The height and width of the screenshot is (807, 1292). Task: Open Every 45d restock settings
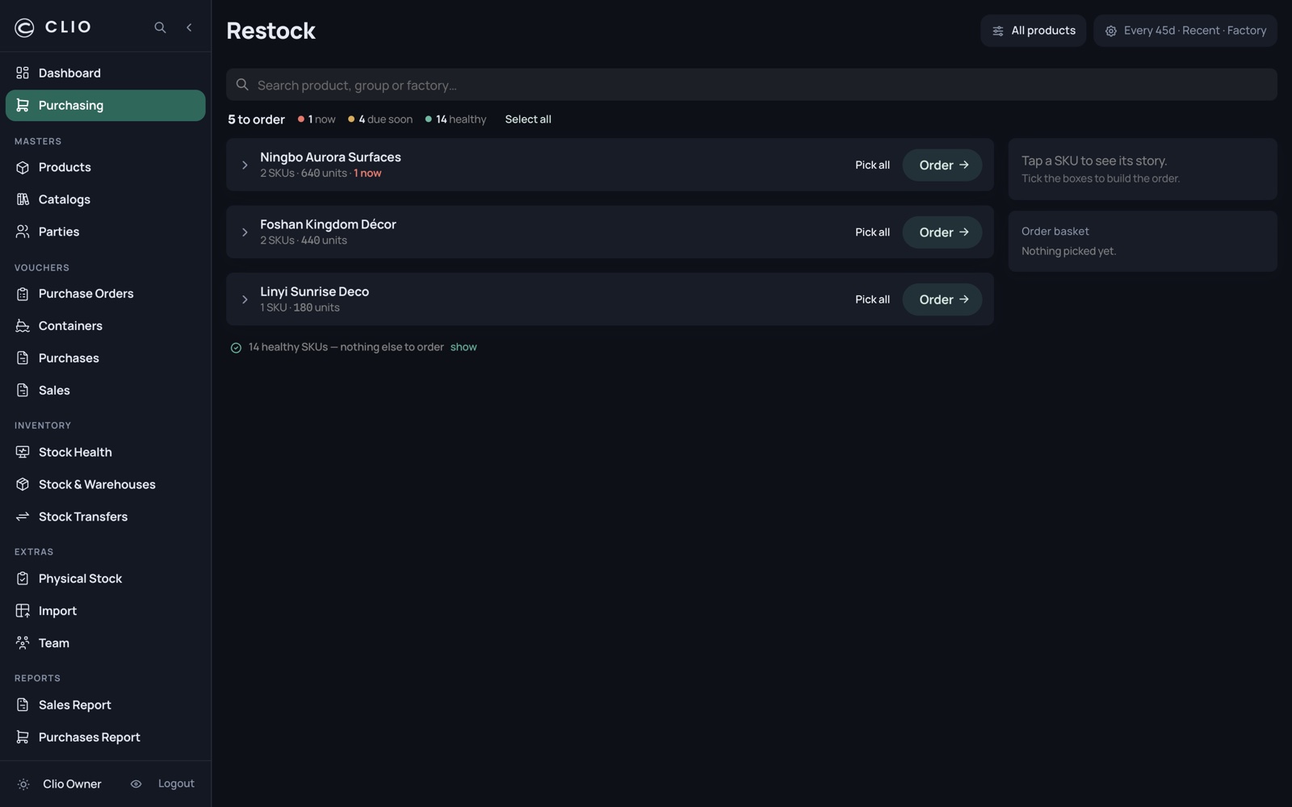(x=1185, y=31)
